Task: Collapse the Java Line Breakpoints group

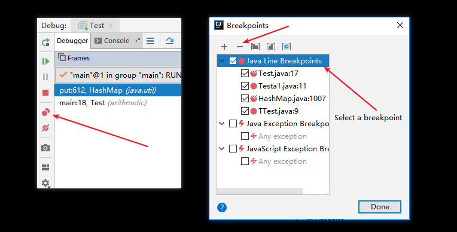Action: [x=222, y=61]
